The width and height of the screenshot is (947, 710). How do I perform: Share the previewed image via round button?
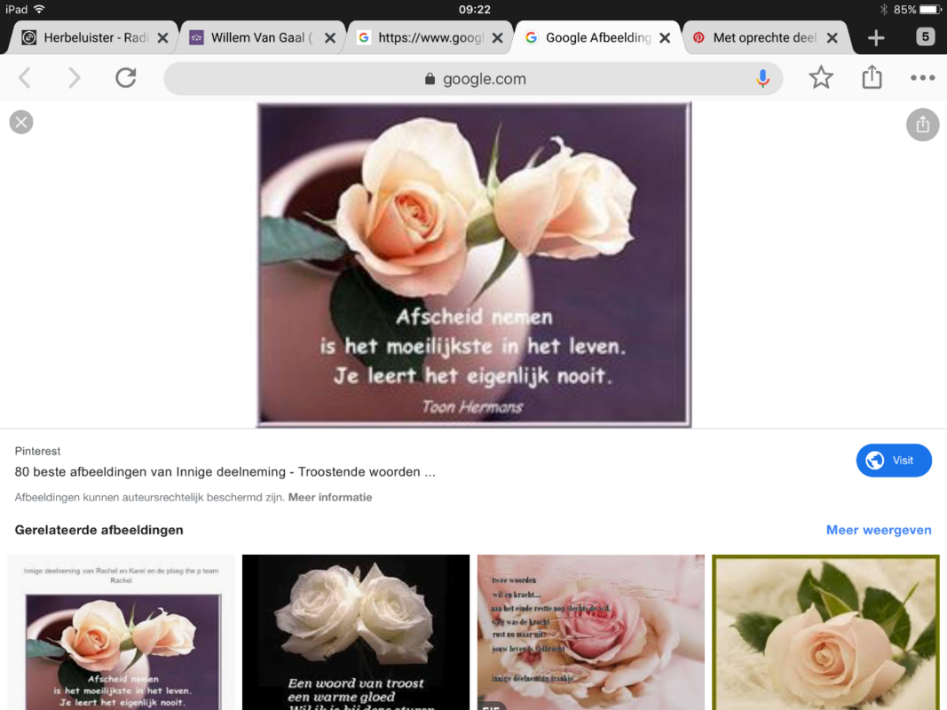click(x=922, y=124)
